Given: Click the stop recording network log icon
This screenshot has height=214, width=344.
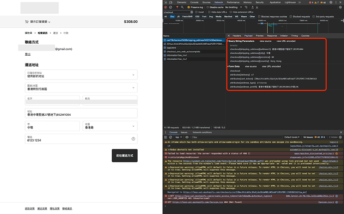Looking at the screenshot, I should pos(166,7).
